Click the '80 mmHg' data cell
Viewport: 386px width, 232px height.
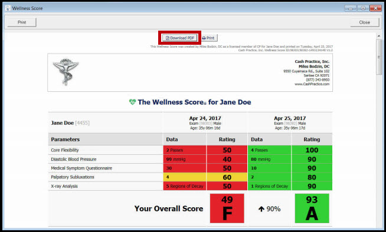(x=270, y=159)
